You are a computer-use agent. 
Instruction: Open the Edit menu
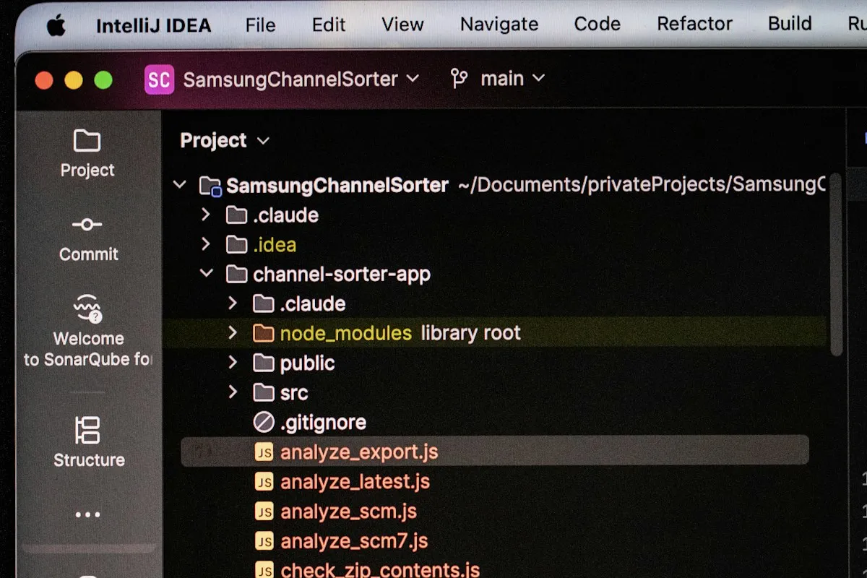[329, 25]
